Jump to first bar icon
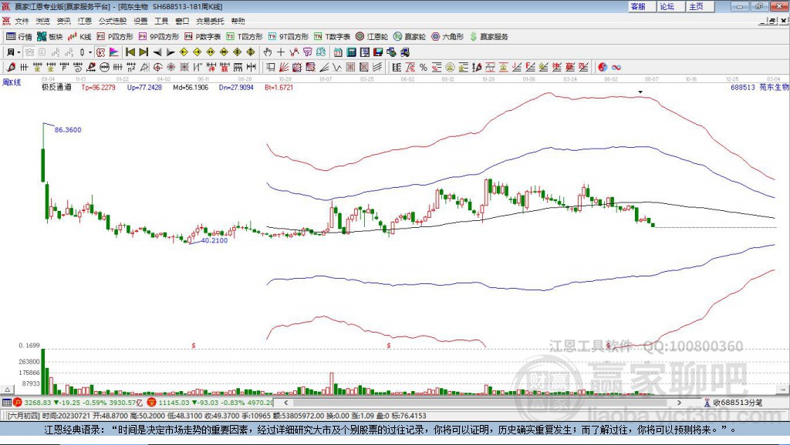The image size is (790, 445). click(x=130, y=52)
